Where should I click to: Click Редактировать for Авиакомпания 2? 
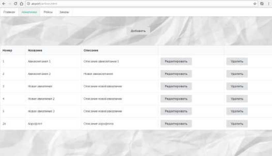176,74
